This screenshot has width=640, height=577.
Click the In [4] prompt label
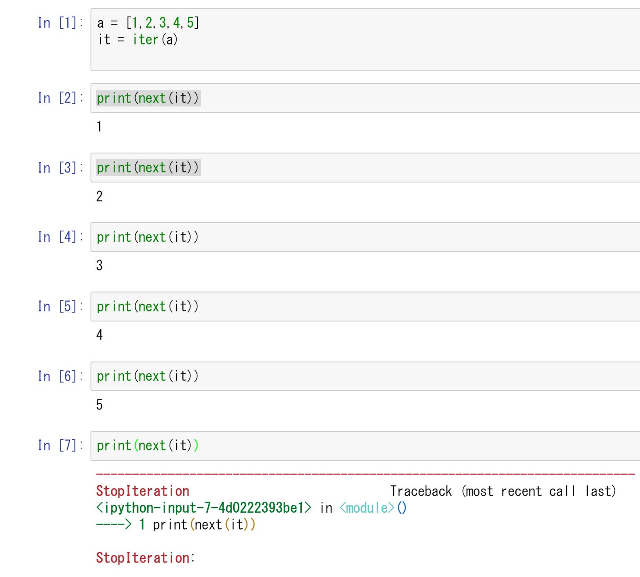[x=60, y=237]
